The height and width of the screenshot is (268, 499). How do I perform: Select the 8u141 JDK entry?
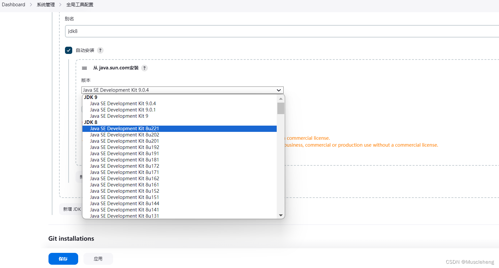tap(179, 210)
